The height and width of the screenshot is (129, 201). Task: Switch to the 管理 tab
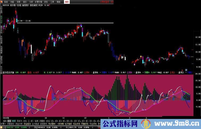pos(14,121)
